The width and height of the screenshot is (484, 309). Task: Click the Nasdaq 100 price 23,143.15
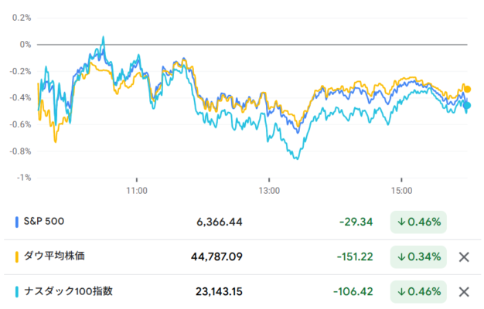pyautogui.click(x=219, y=292)
